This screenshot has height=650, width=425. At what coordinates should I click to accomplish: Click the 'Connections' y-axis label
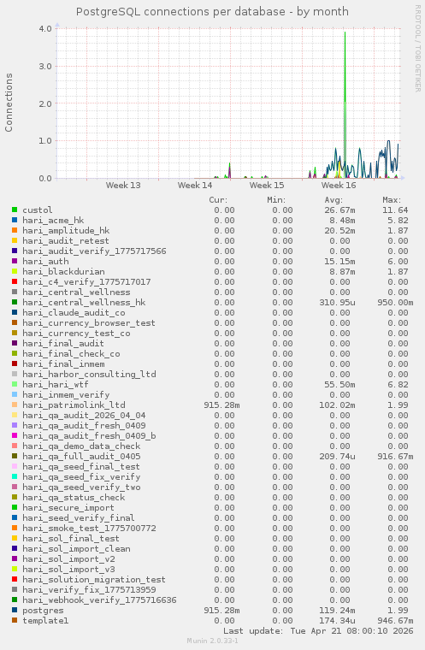(9, 103)
